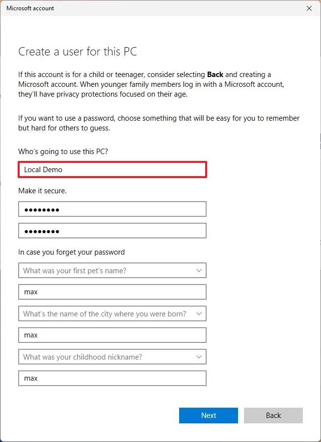321x442 pixels.
Task: Click the 'Make it secure.' label
Action: [x=42, y=191]
